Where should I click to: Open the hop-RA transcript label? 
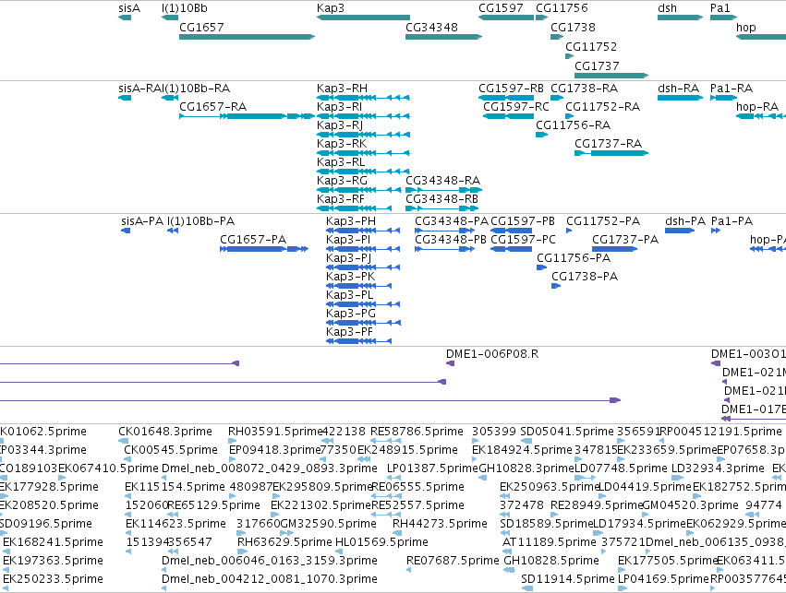pos(757,107)
